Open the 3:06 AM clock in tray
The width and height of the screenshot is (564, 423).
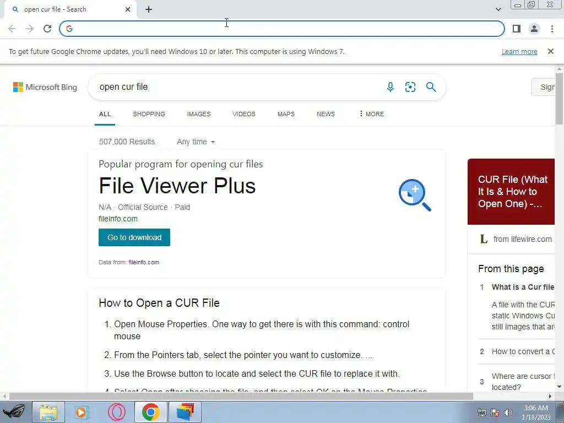pos(536,413)
